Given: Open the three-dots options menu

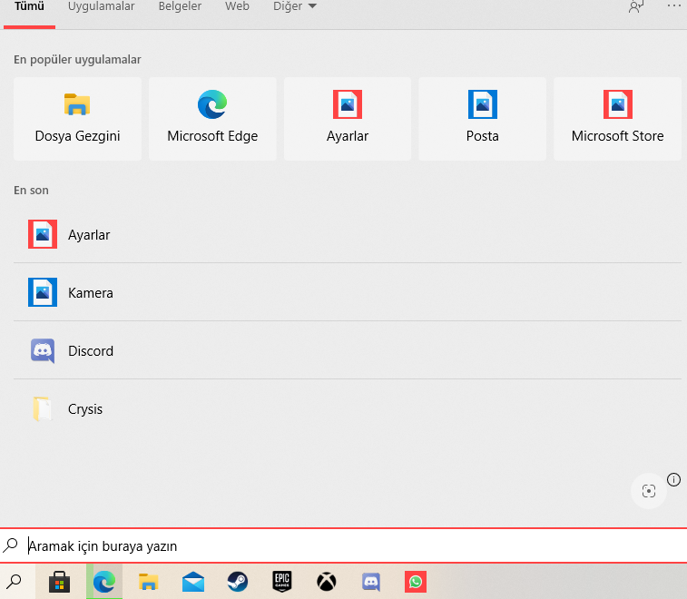Looking at the screenshot, I should [673, 5].
